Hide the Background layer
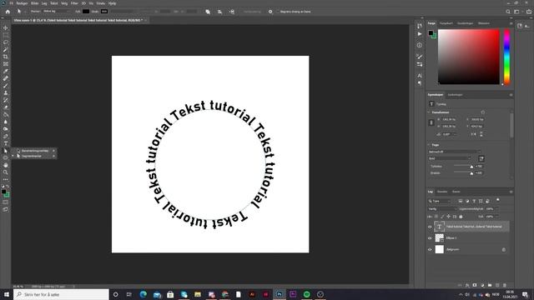Screen dimensions: 534x300 tap(430, 249)
